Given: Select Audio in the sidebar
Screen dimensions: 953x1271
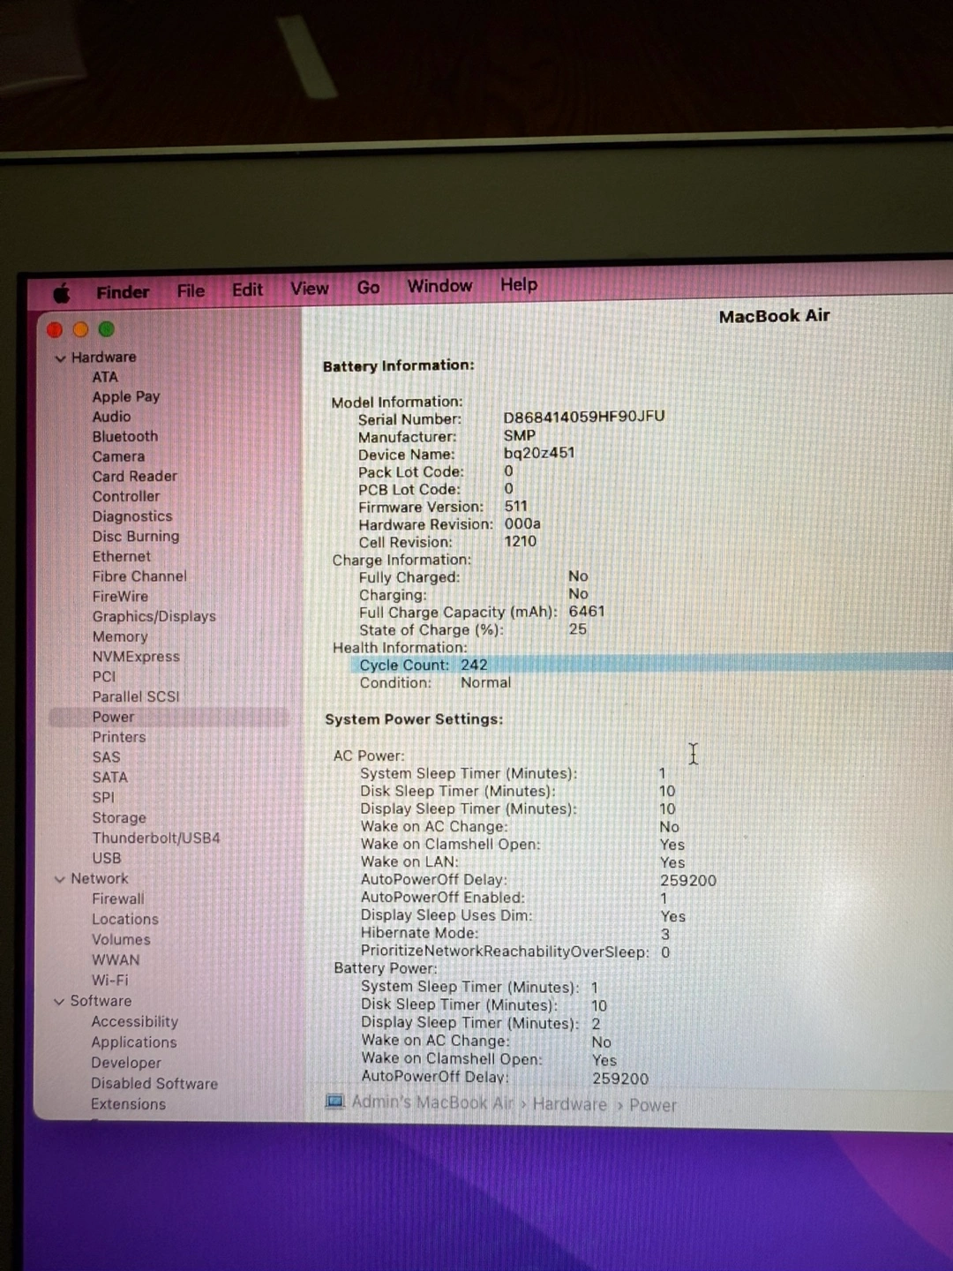Looking at the screenshot, I should [x=111, y=417].
